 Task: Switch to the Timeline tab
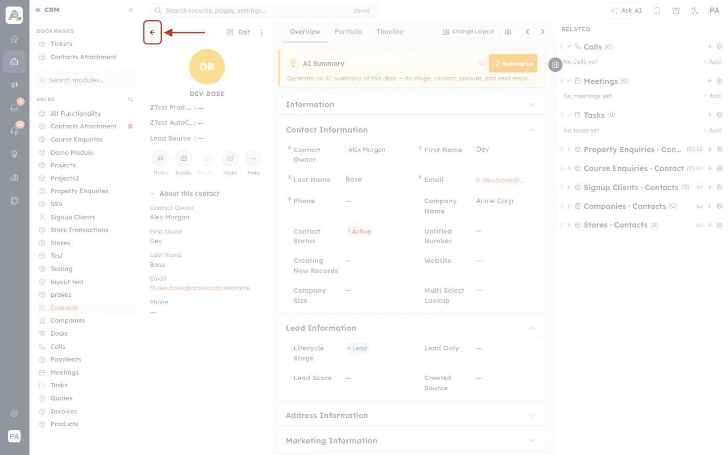click(x=390, y=32)
